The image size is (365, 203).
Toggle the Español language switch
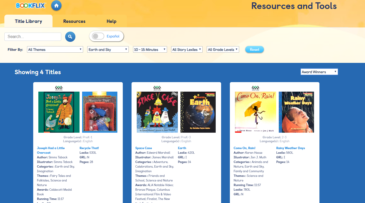(98, 36)
